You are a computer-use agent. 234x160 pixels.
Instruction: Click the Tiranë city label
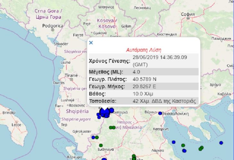(x=71, y=75)
